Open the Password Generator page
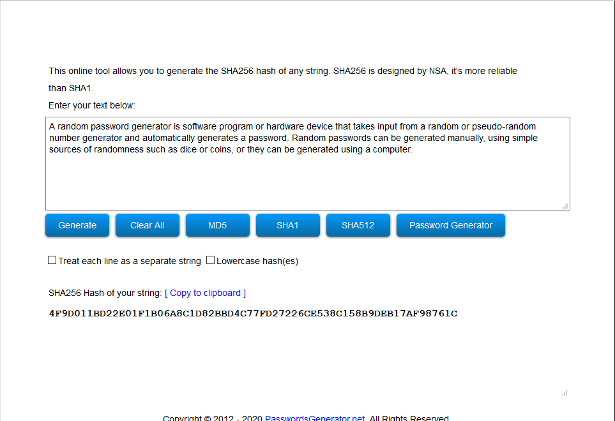The width and height of the screenshot is (615, 421). click(x=451, y=225)
